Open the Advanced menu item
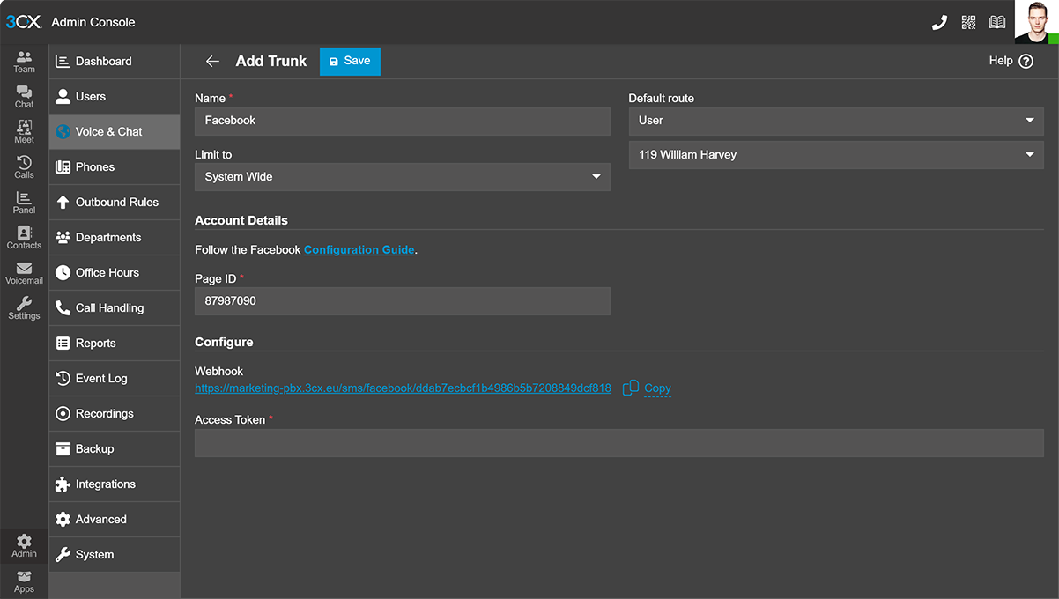This screenshot has height=599, width=1059. [x=115, y=520]
